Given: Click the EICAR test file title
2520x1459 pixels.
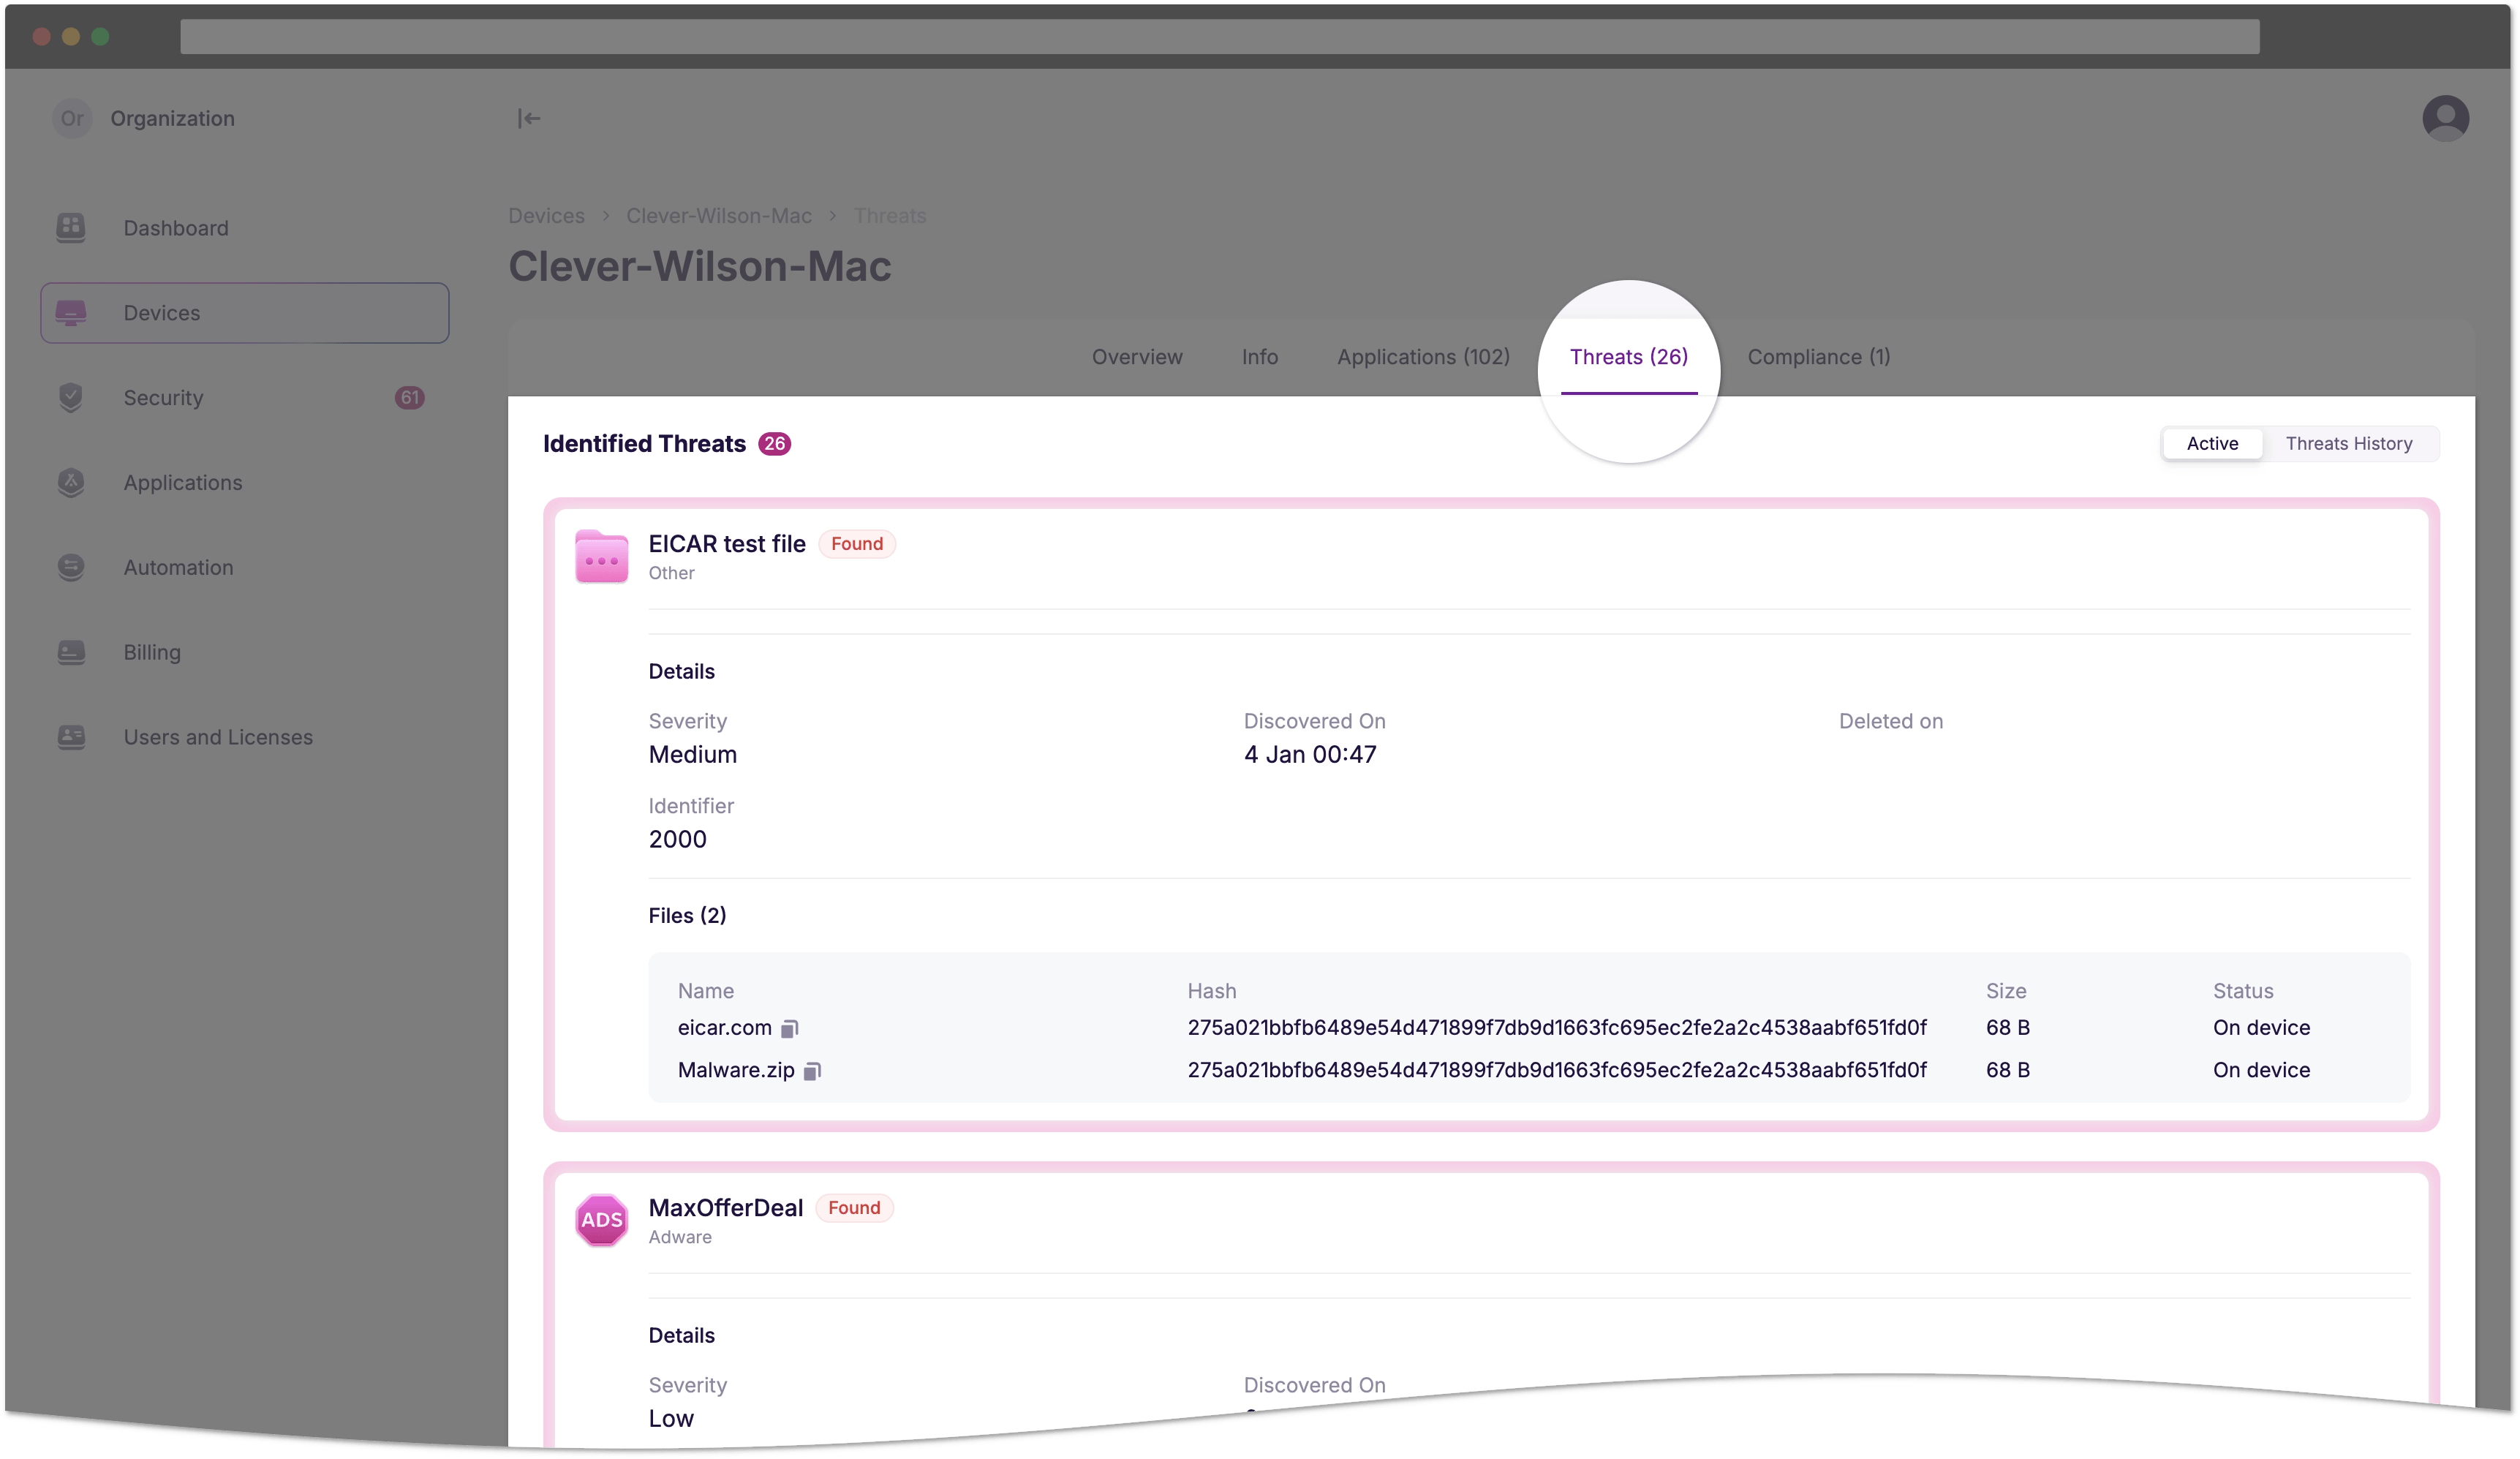Looking at the screenshot, I should tap(727, 544).
